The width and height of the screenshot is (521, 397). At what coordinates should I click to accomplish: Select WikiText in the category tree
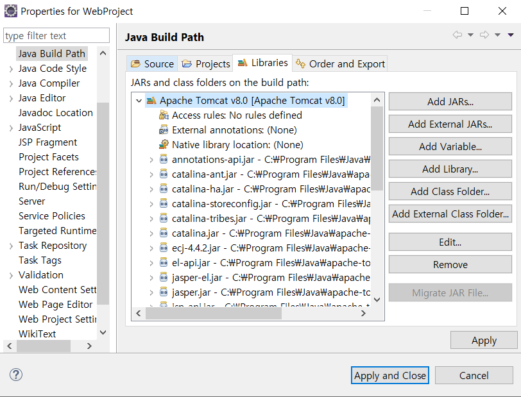(x=37, y=334)
